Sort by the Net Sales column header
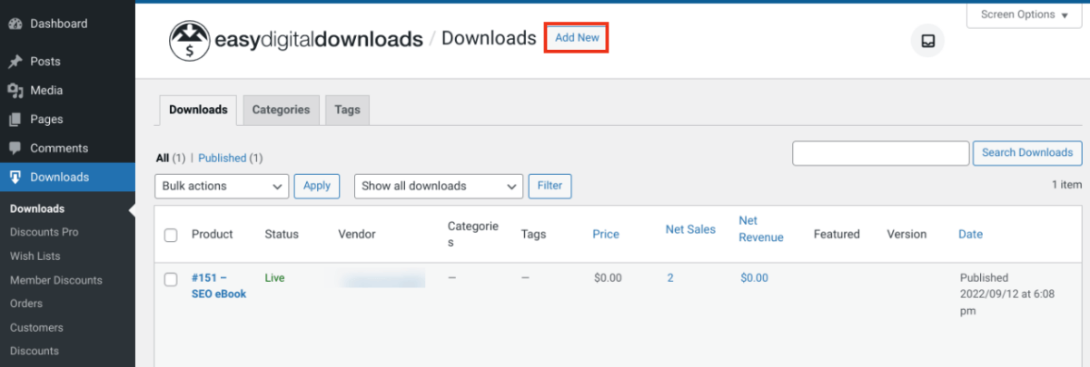Image resolution: width=1090 pixels, height=367 pixels. (690, 230)
